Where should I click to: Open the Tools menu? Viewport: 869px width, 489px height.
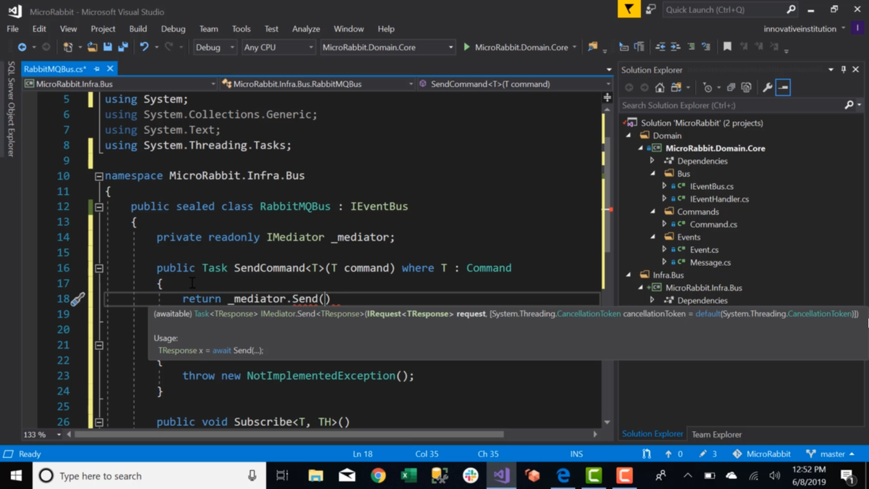pyautogui.click(x=241, y=29)
